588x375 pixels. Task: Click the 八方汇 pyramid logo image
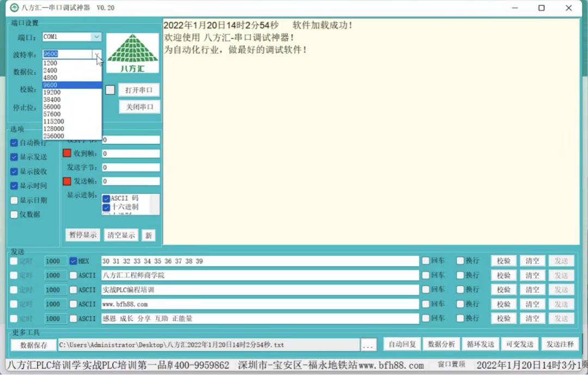tap(132, 53)
